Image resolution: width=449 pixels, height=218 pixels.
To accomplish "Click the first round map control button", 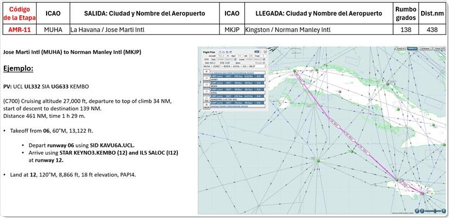I will pos(417,211).
